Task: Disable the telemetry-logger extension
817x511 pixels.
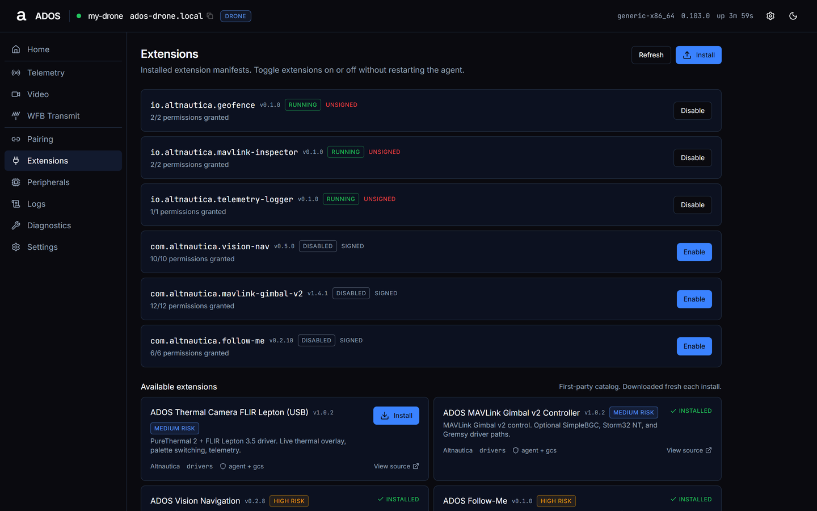Action: pyautogui.click(x=693, y=205)
